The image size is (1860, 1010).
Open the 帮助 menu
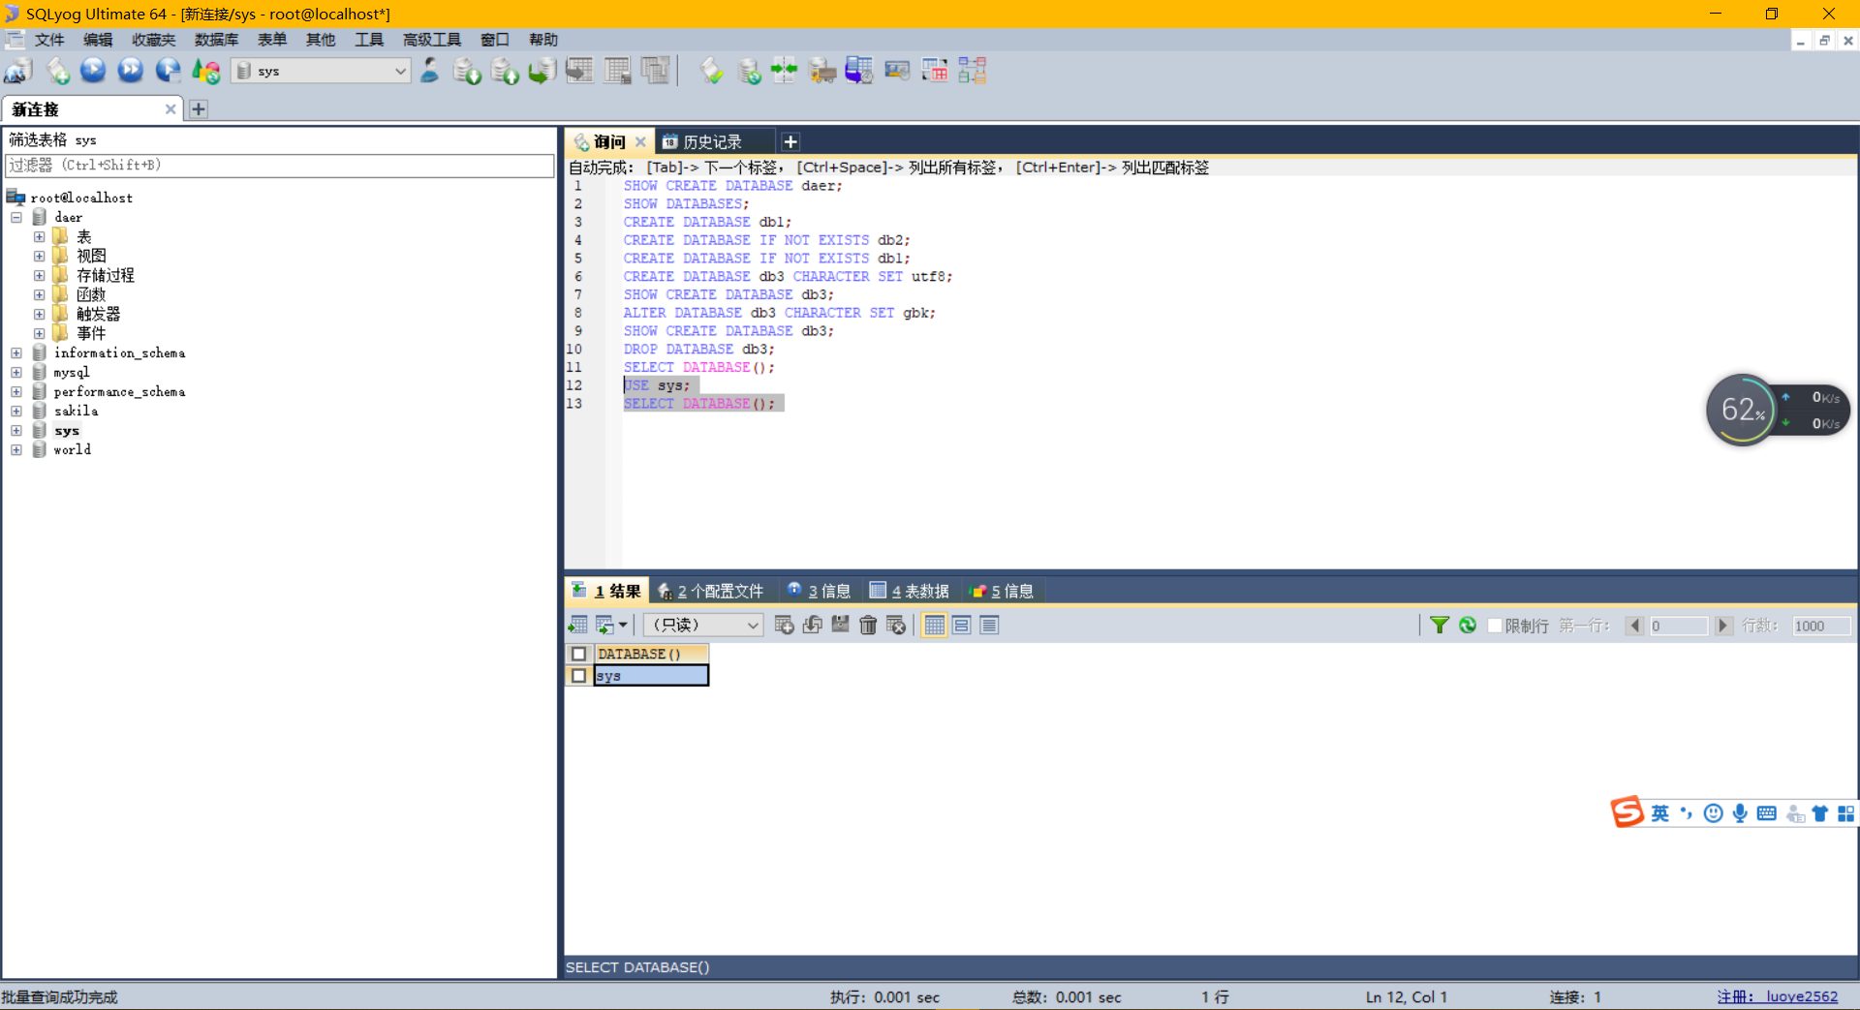click(543, 40)
